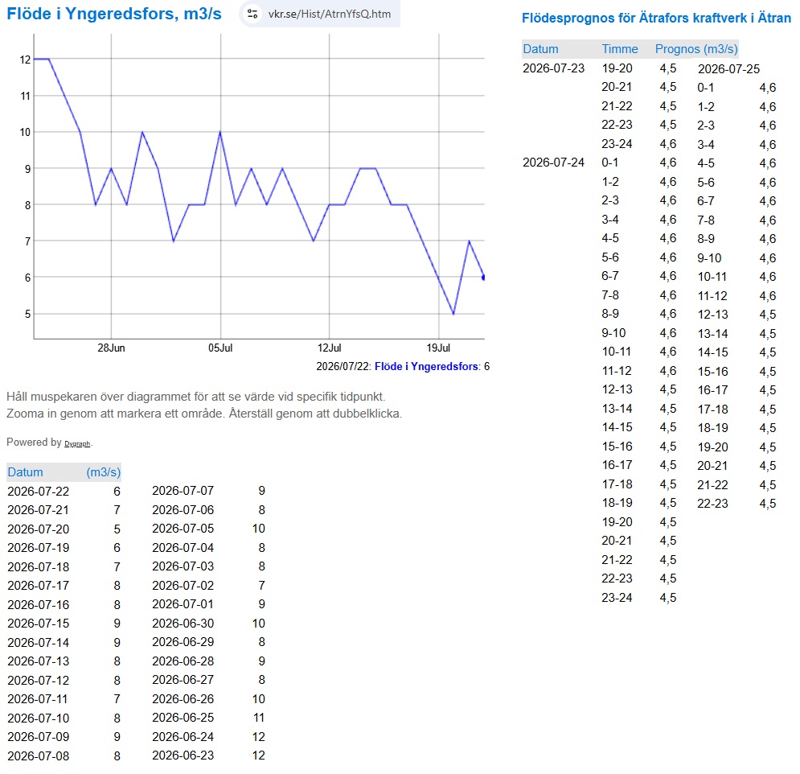The width and height of the screenshot is (800, 774).
Task: Click the value 11 beside 2026-06-25
Action: click(x=259, y=718)
